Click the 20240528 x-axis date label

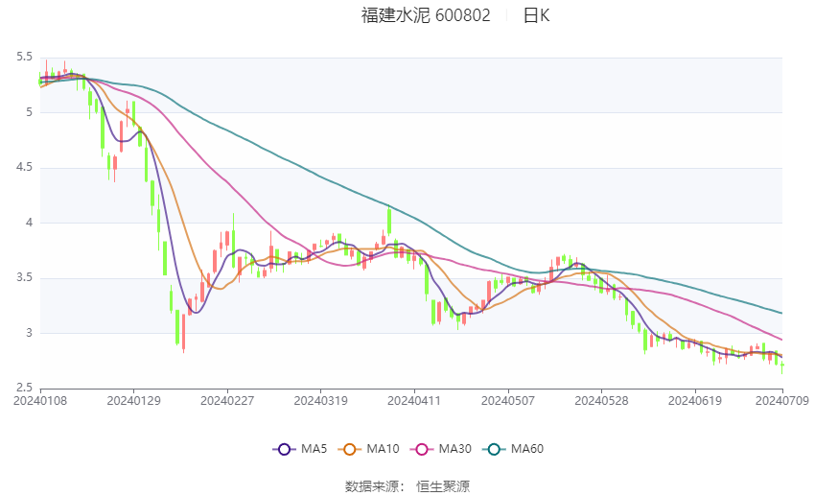tap(601, 401)
